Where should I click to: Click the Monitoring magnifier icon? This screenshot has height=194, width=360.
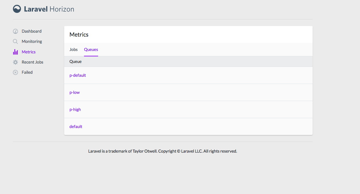pos(15,41)
